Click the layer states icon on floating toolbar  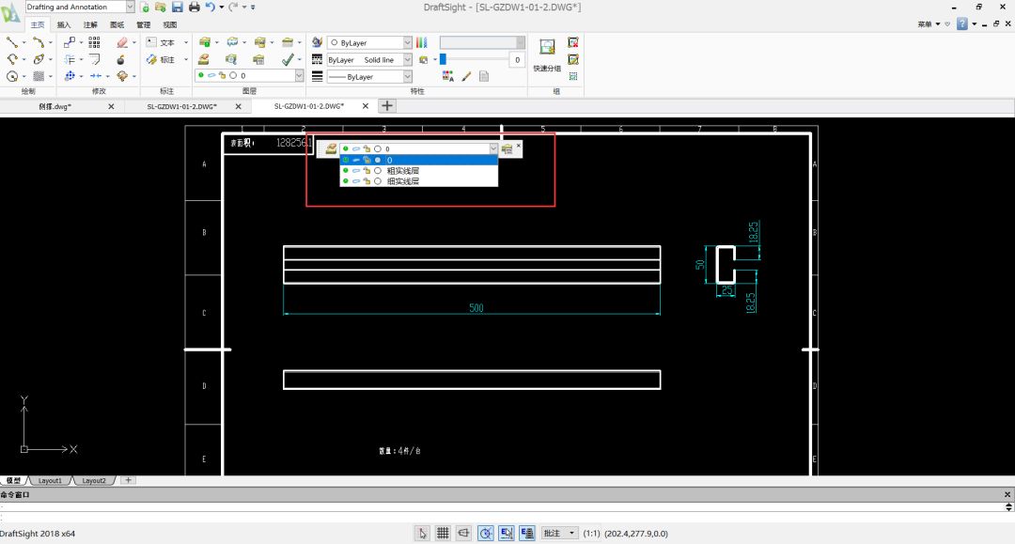tap(507, 149)
